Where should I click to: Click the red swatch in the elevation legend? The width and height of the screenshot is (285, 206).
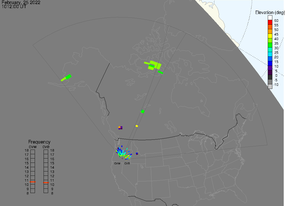(x=270, y=22)
